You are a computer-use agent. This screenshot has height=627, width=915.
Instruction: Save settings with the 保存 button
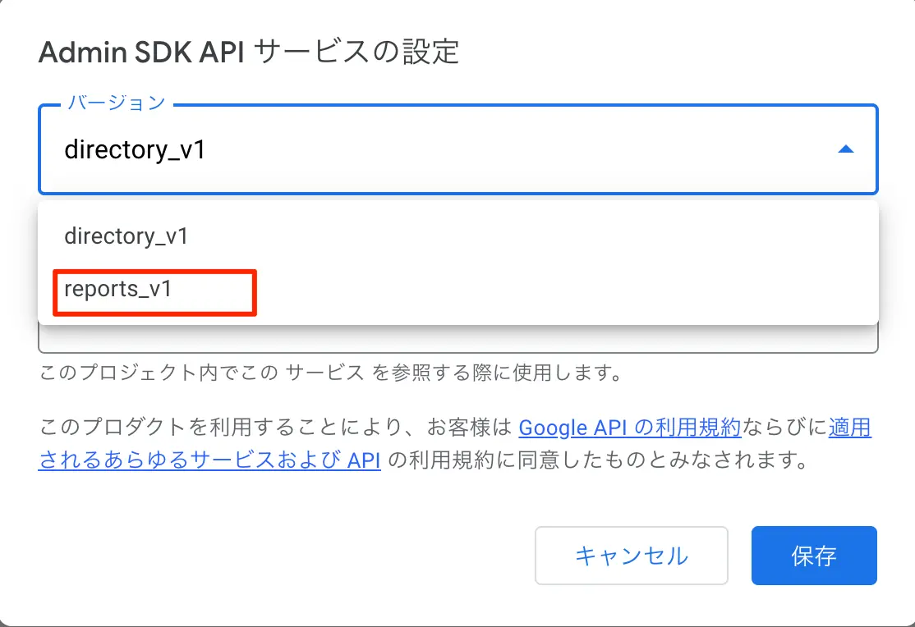814,556
